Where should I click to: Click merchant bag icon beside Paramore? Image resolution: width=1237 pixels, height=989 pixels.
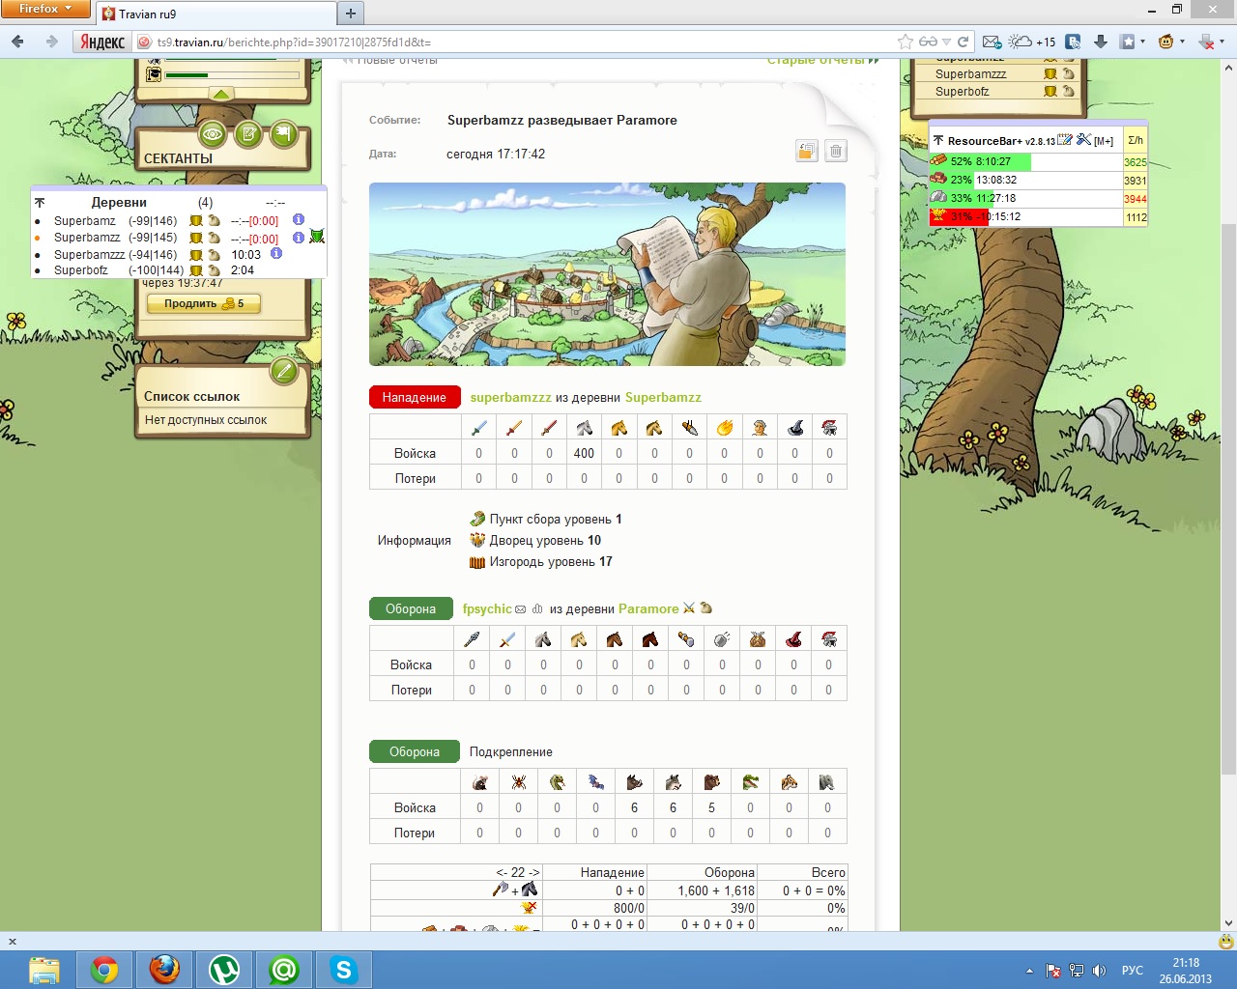705,608
